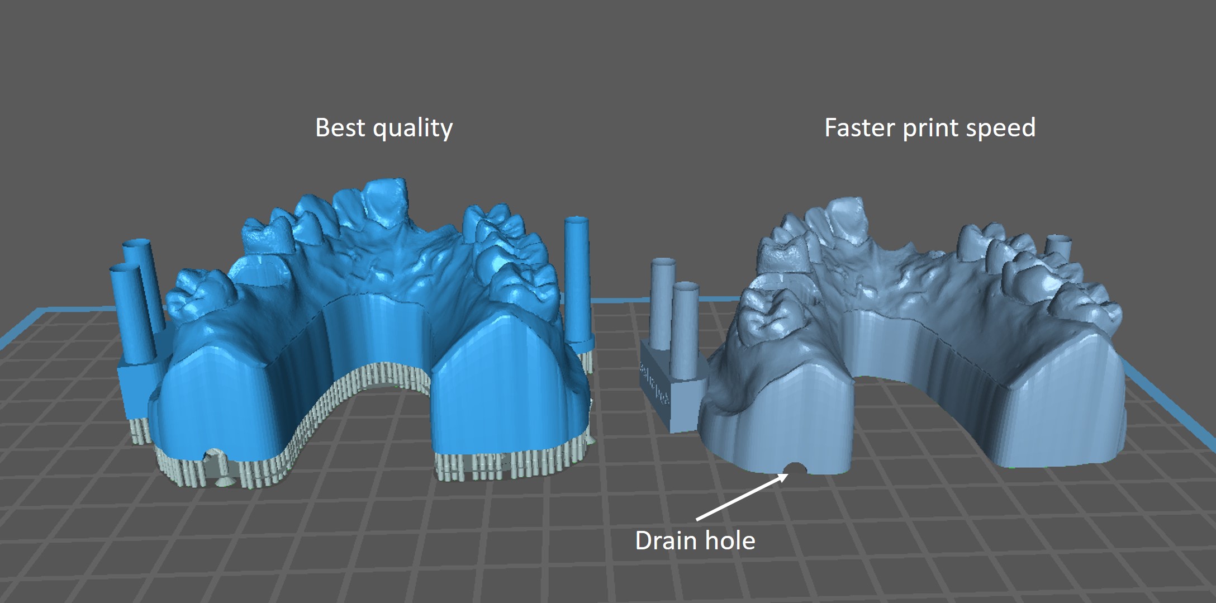Viewport: 1216px width, 603px height.
Task: Click the 'Drain hole' caption text
Action: [695, 540]
